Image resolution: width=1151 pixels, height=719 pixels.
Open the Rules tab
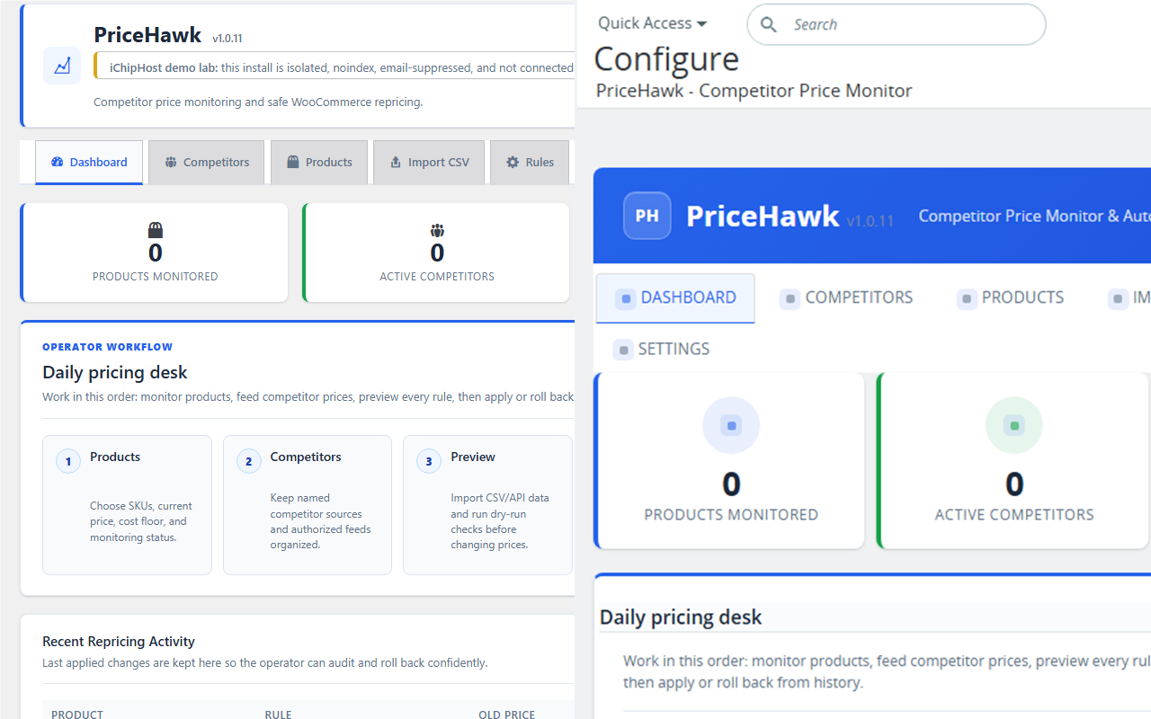pyautogui.click(x=530, y=162)
